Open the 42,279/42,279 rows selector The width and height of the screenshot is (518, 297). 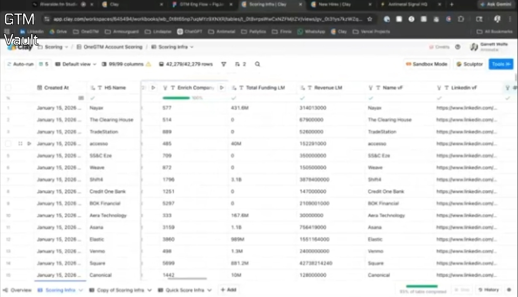click(x=186, y=64)
